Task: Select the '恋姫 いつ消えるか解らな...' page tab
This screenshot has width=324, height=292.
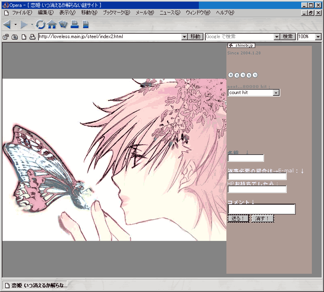Action: point(35,286)
